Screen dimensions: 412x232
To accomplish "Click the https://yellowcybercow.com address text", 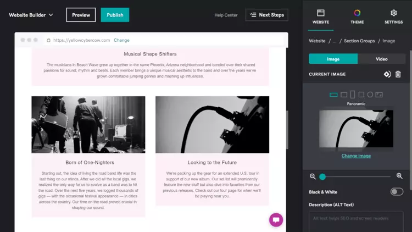I will [81, 40].
